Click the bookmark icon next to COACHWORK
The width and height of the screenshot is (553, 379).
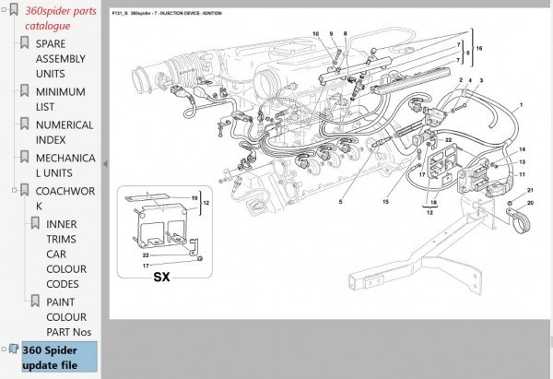[24, 190]
